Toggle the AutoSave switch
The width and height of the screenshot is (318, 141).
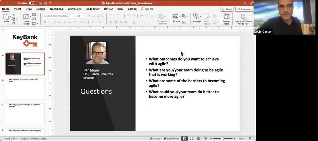(32, 3)
